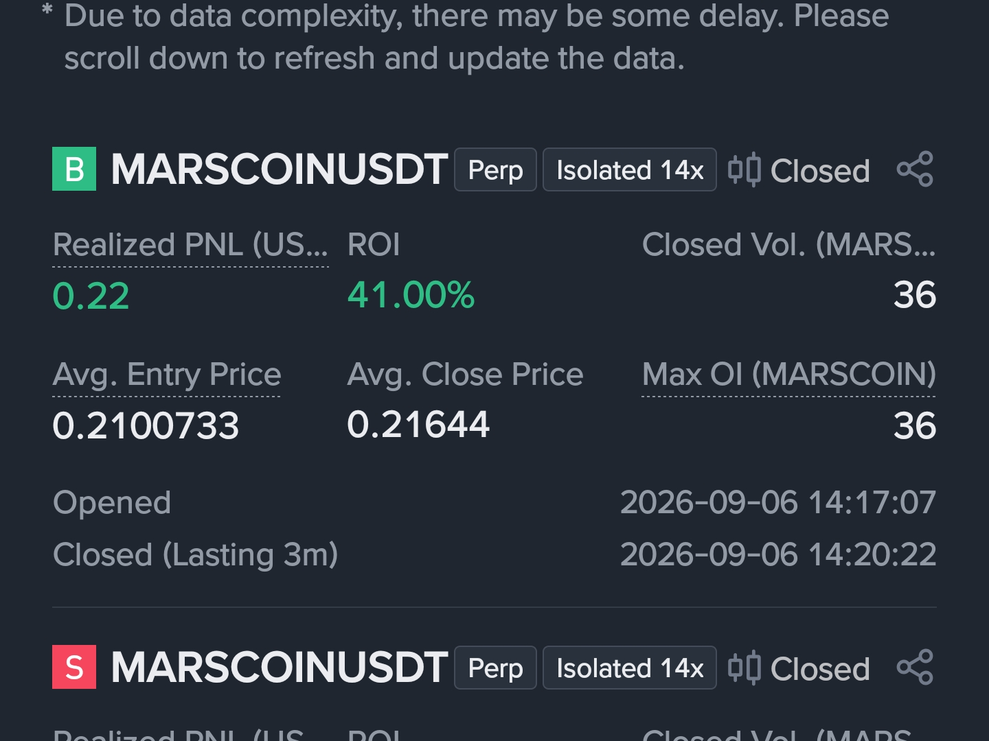
Task: Click the 41.00% ROI value
Action: click(x=411, y=296)
